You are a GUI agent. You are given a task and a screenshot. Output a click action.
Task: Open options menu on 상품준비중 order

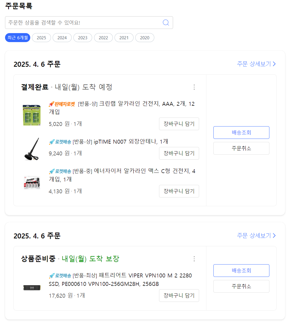click(x=194, y=259)
